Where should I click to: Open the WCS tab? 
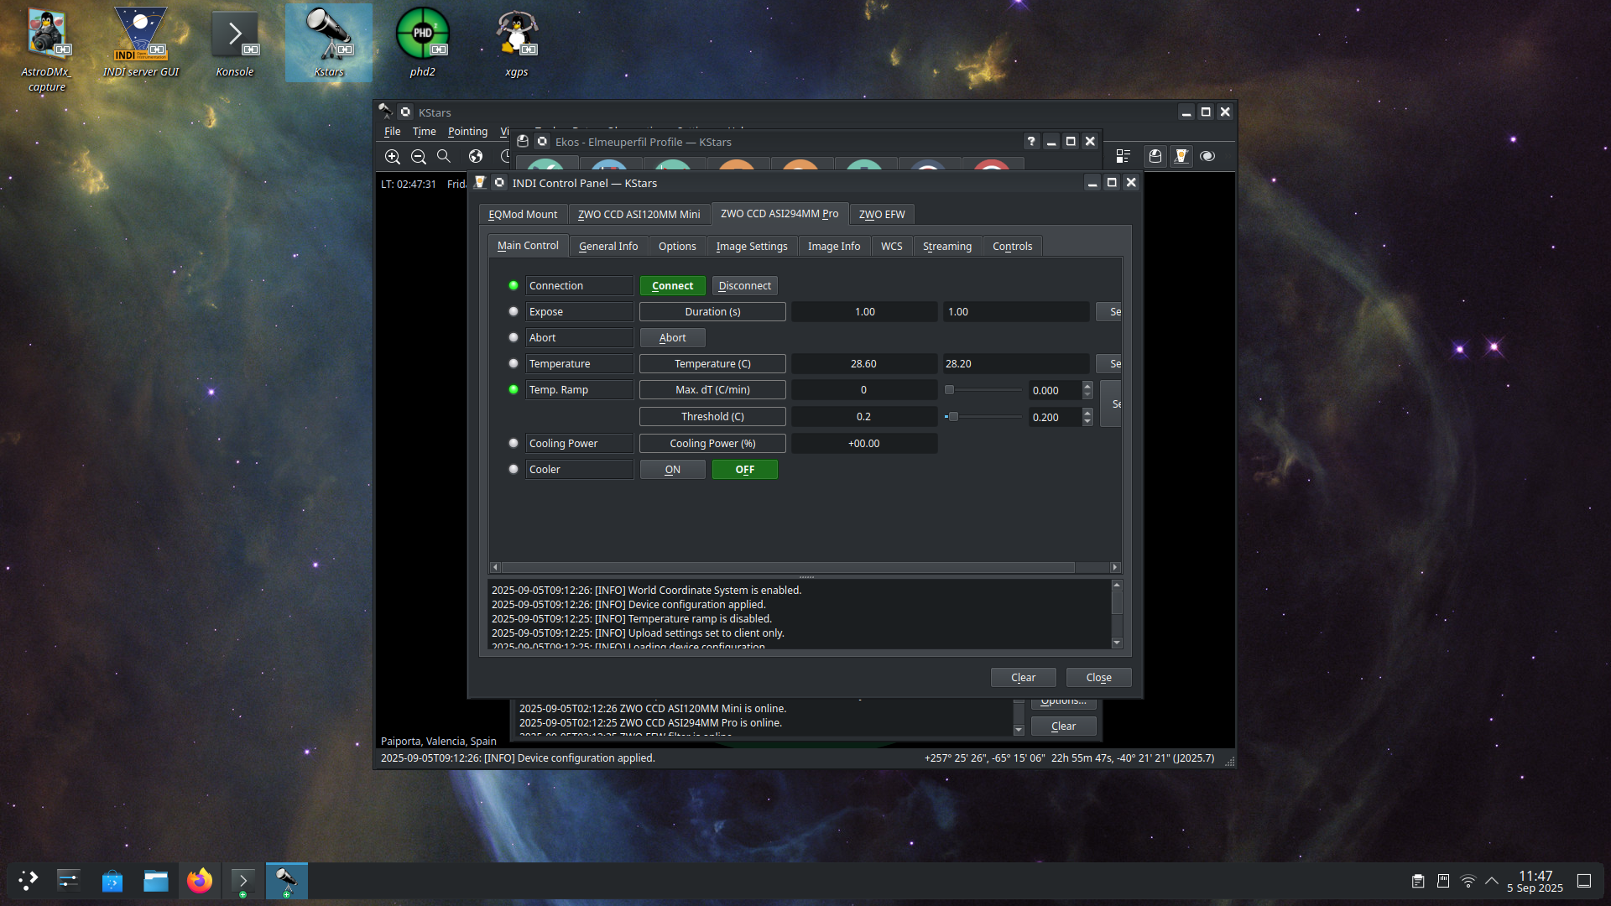pos(891,246)
